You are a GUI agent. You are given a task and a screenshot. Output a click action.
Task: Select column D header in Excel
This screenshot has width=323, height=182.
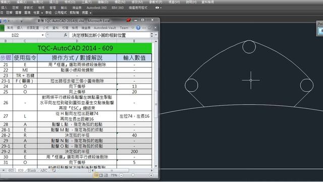tap(77, 41)
